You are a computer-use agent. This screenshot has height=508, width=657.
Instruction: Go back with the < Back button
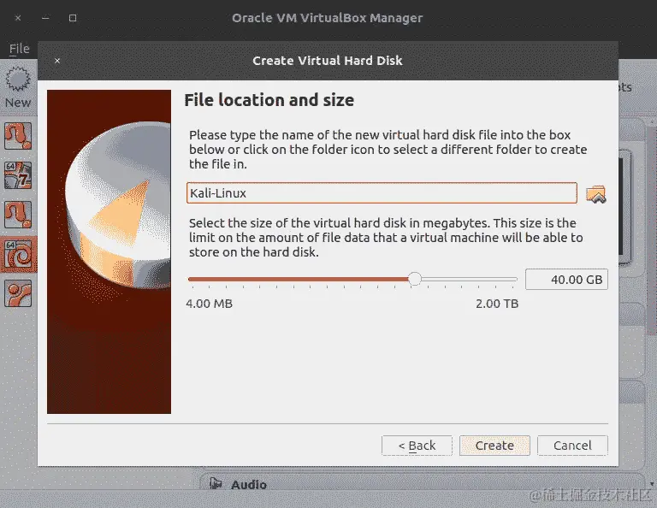[417, 446]
